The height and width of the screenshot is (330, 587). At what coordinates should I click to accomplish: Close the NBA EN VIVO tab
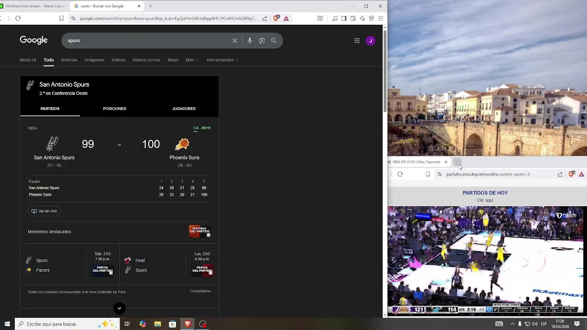pos(446,162)
